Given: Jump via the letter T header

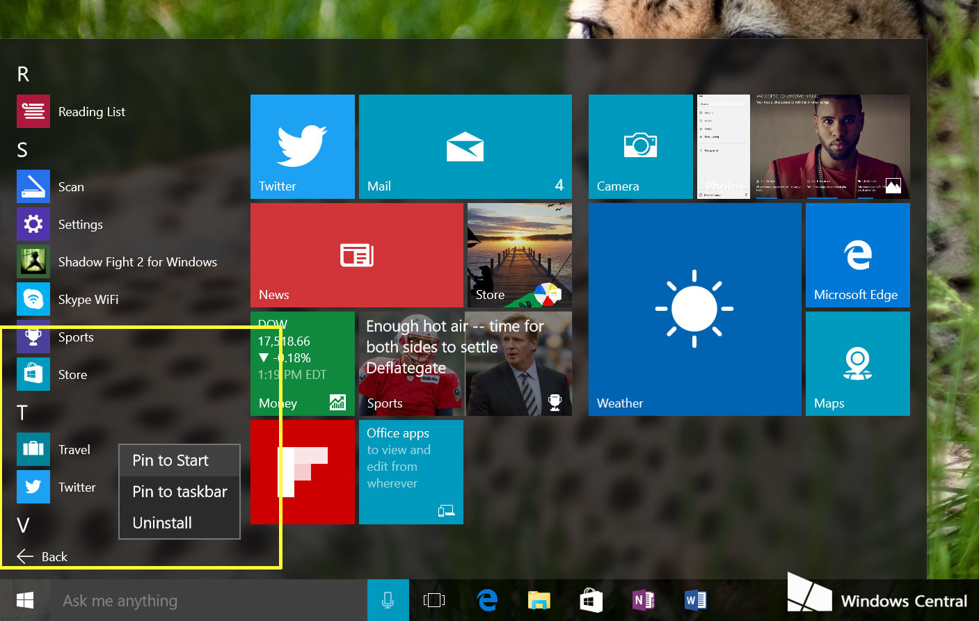Looking at the screenshot, I should [x=22, y=412].
